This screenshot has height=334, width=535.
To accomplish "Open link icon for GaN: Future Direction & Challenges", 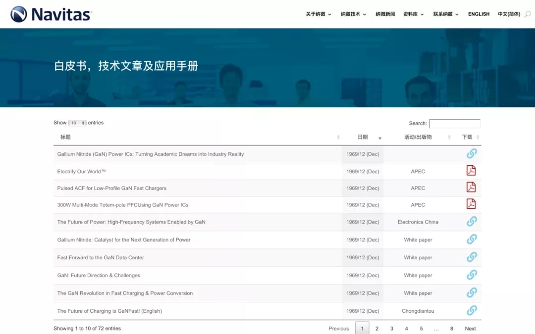I will [x=472, y=275].
